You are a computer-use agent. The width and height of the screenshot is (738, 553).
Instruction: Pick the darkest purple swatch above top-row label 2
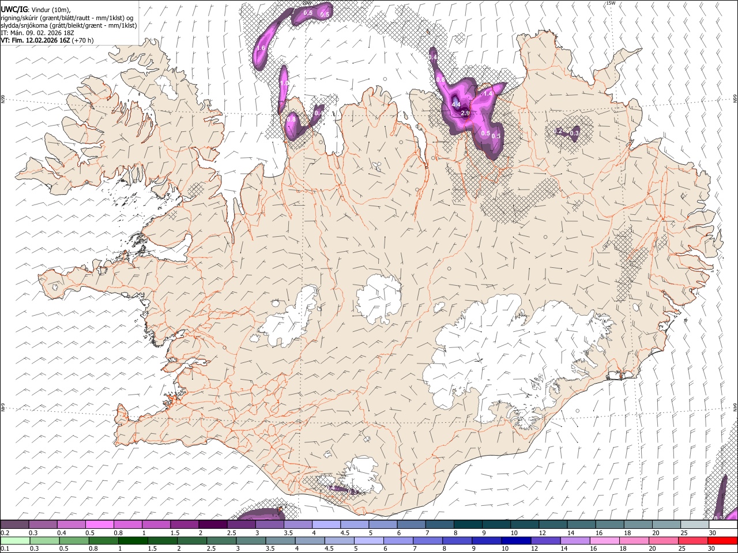click(x=213, y=525)
